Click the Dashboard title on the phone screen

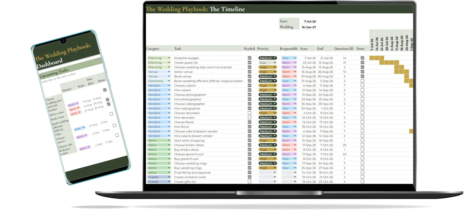click(50, 63)
